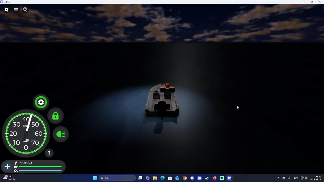Open Google Chrome from the taskbar
This screenshot has width=324, height=182.
(185, 178)
